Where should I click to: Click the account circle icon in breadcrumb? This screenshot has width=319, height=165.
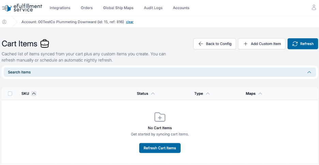point(4,22)
